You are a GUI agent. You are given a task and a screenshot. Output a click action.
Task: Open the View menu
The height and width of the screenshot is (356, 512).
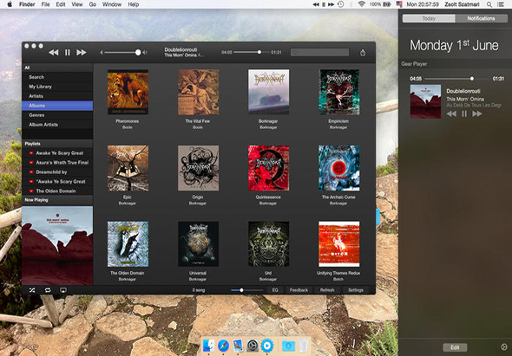tap(77, 4)
